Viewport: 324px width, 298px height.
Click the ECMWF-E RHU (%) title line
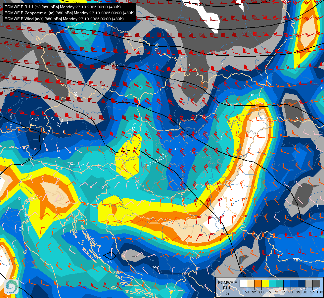click(63, 7)
